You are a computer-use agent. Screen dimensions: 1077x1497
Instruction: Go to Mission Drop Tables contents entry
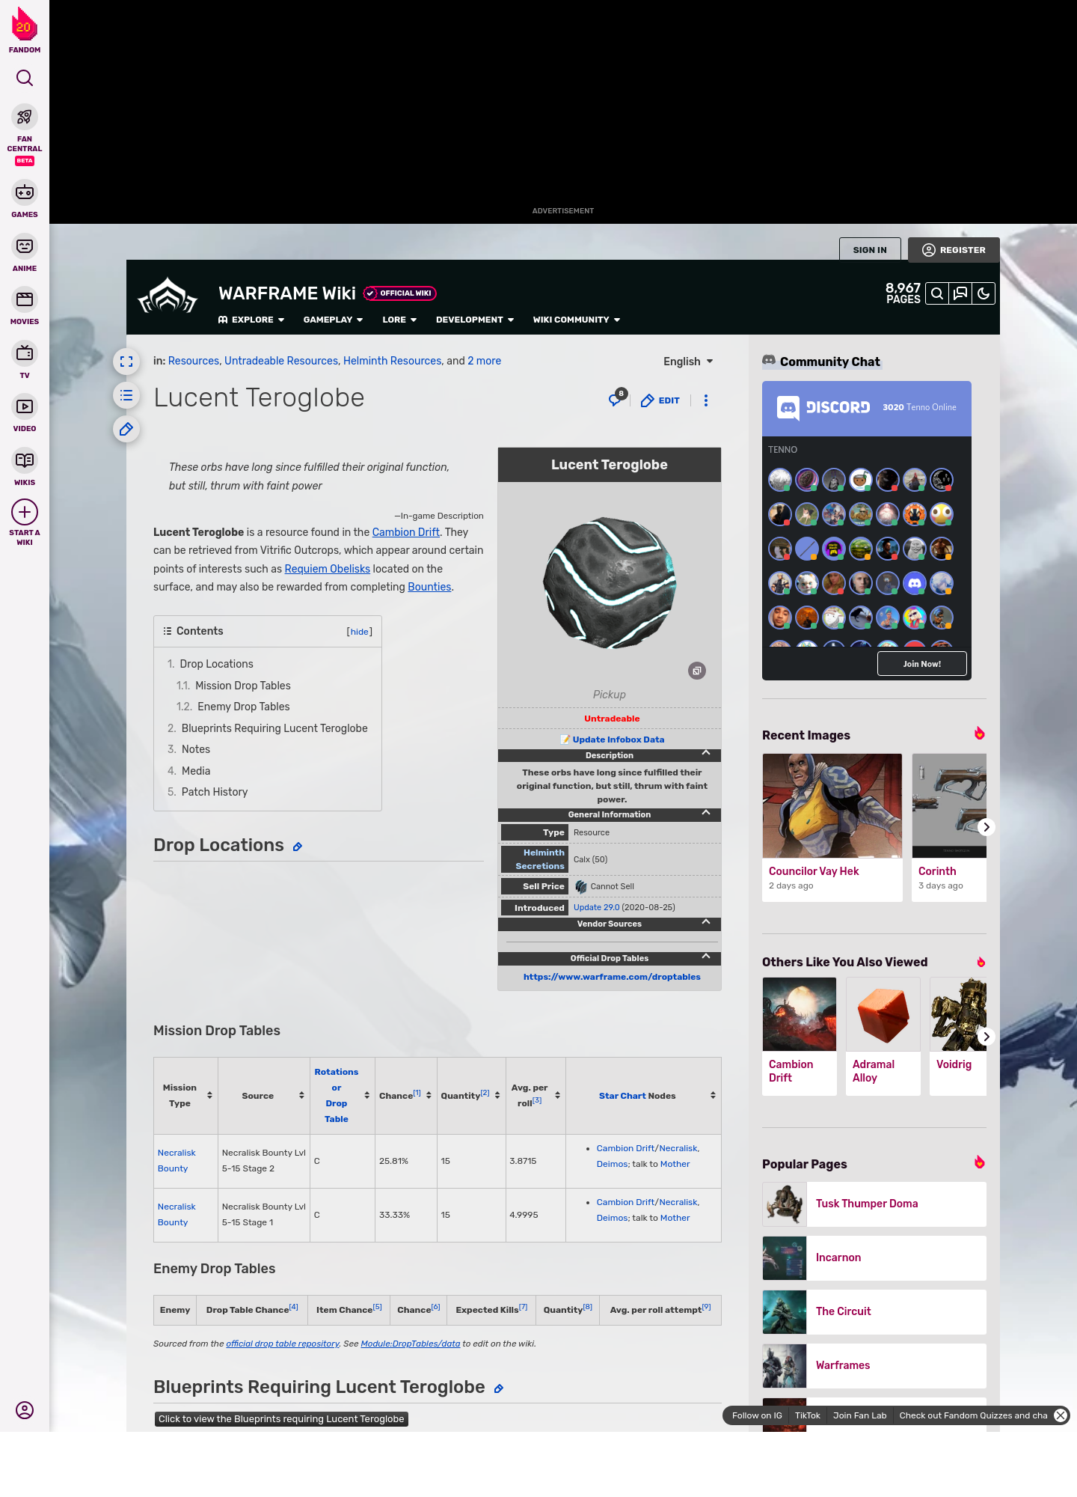(242, 686)
